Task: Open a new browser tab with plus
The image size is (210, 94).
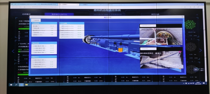Action: (121, 5)
